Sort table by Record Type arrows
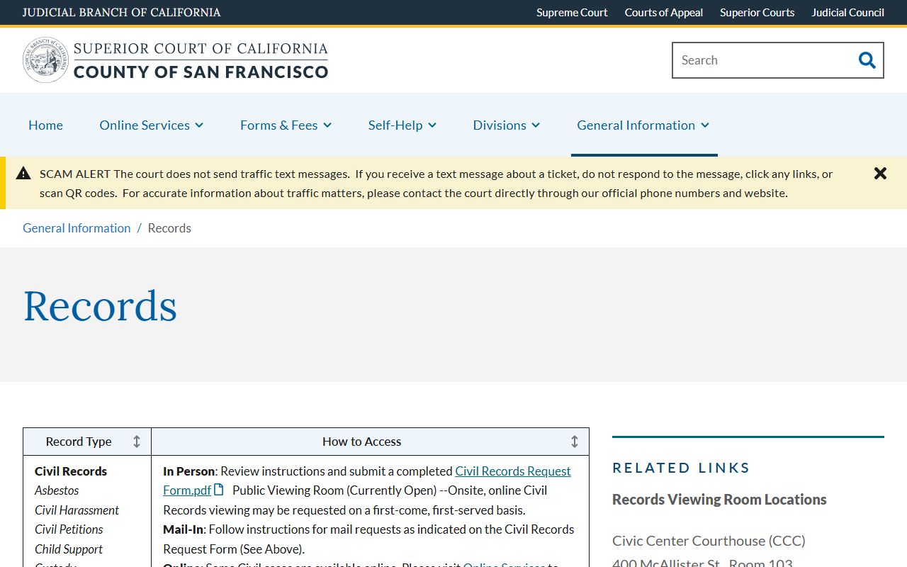The height and width of the screenshot is (567, 907). click(137, 442)
